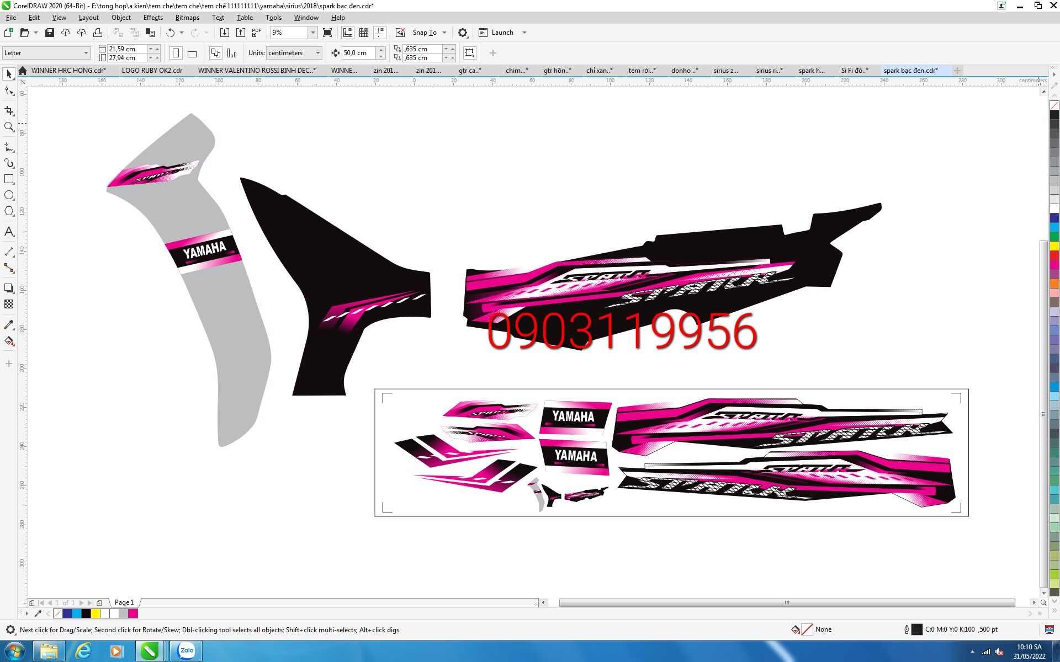Publish document to PDF
Image resolution: width=1060 pixels, height=662 pixels.
coord(257,33)
